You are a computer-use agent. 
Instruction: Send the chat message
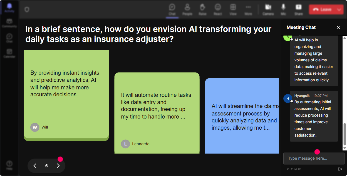(x=340, y=169)
